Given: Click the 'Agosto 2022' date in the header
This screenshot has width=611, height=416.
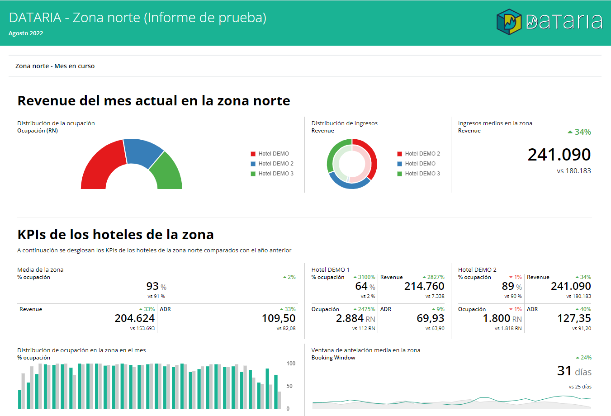Looking at the screenshot, I should coord(26,33).
